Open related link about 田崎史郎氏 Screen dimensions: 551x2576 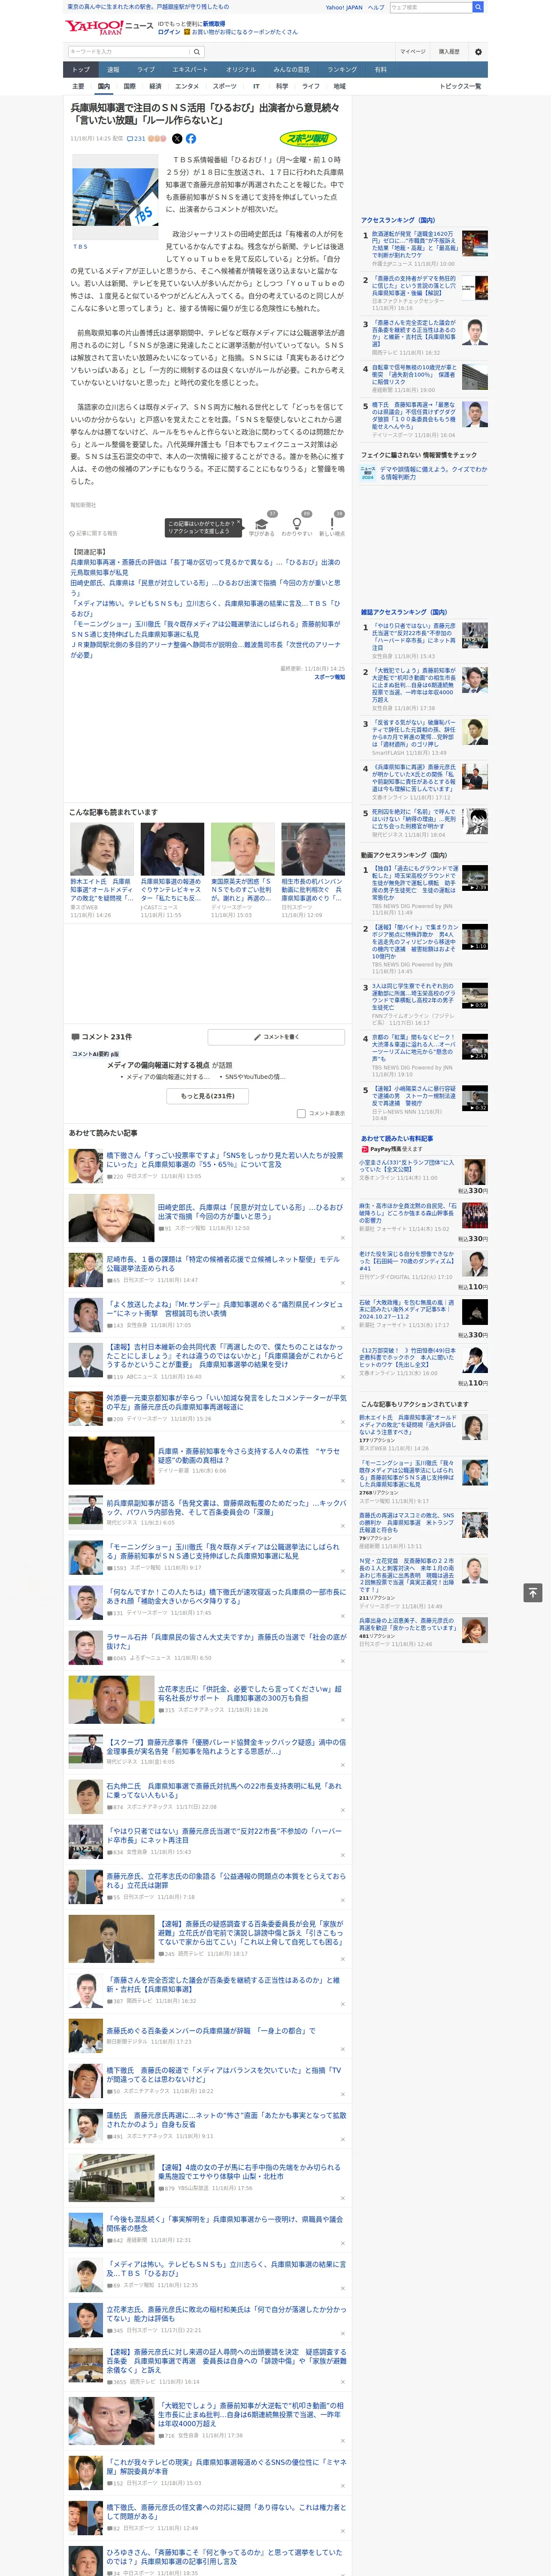tap(205, 588)
